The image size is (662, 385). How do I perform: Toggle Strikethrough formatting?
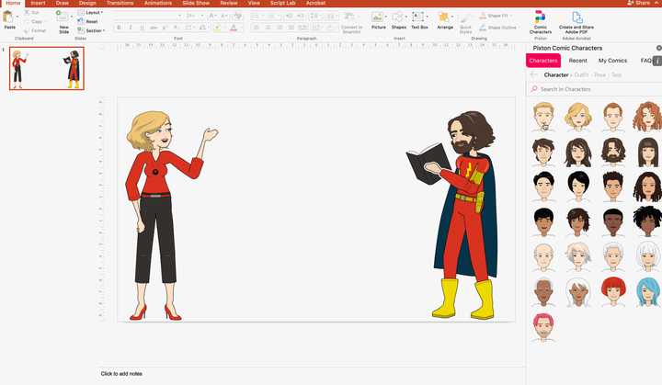154,28
